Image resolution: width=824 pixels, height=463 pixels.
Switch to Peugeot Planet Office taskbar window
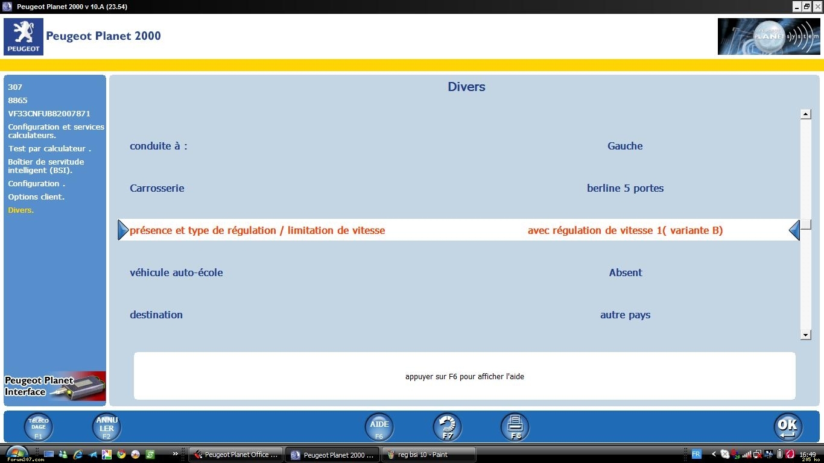(x=236, y=455)
